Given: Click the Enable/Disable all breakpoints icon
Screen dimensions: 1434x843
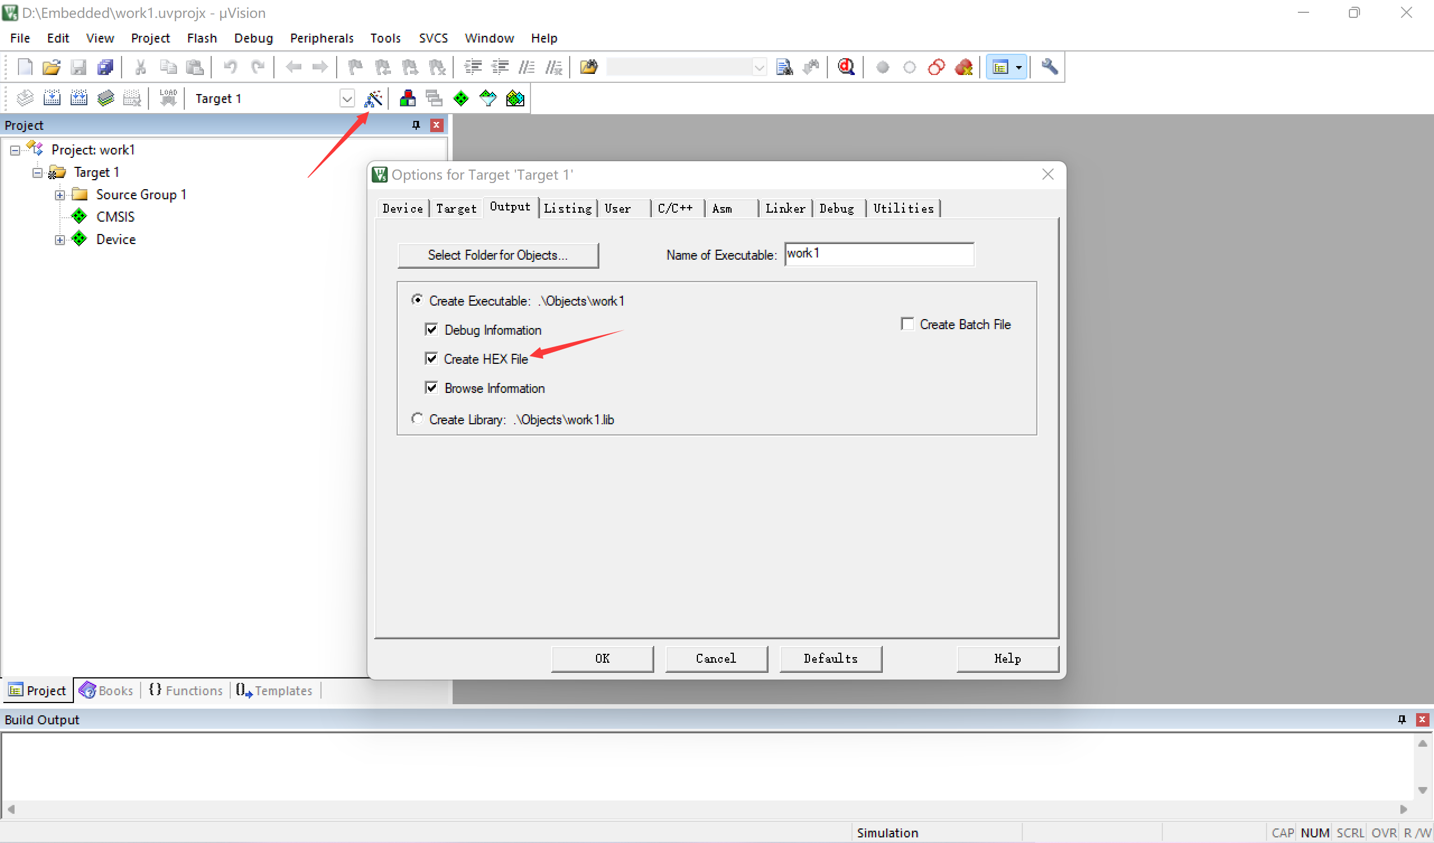Looking at the screenshot, I should (x=937, y=67).
